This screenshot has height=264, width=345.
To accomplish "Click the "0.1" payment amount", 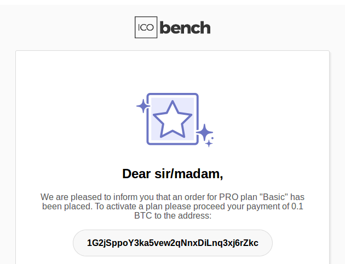I will tap(297, 207).
